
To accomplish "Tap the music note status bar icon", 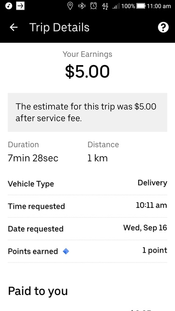I will tap(9, 6).
